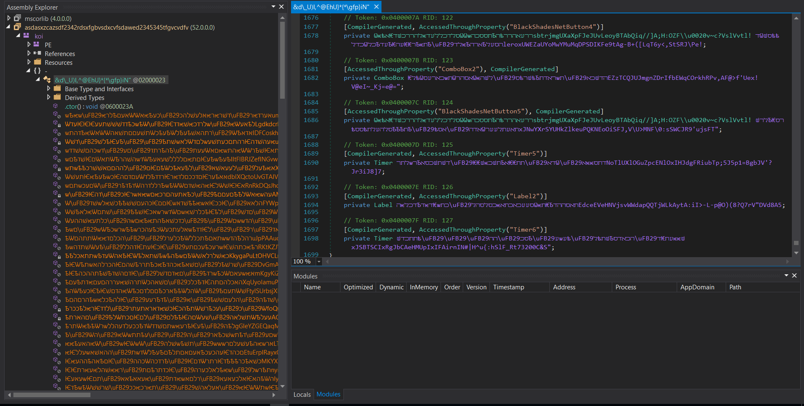Click the PE node icon
The width and height of the screenshot is (804, 406).
pos(36,45)
